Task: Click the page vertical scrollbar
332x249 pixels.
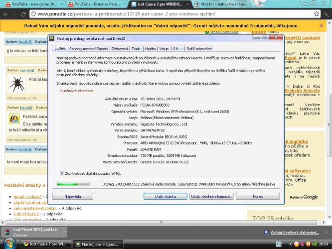Action: (329, 125)
